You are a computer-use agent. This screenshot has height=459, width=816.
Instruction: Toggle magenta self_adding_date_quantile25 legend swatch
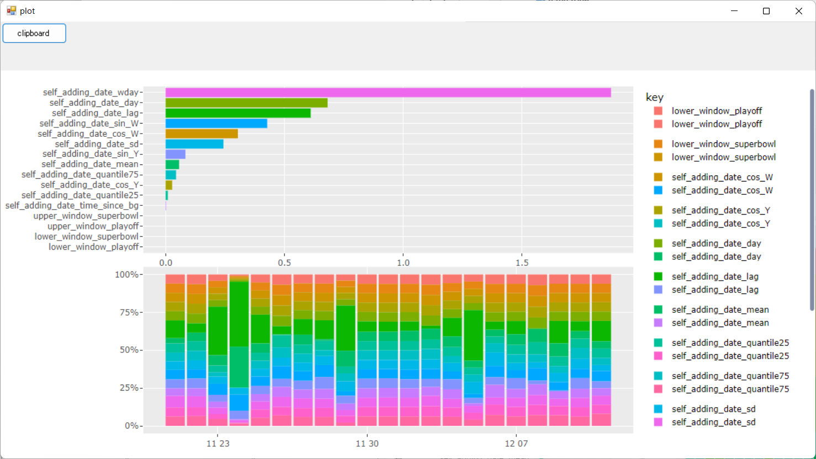658,356
